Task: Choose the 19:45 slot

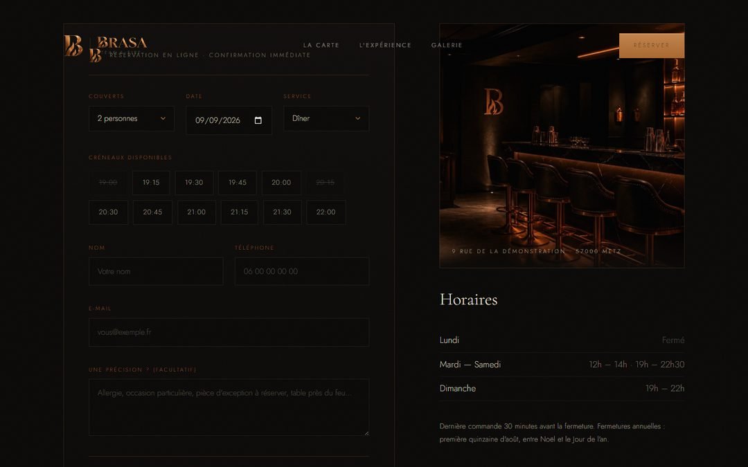Action: [238, 183]
